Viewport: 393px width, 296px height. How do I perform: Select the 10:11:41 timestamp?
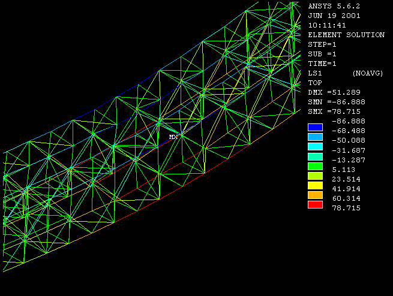point(327,25)
